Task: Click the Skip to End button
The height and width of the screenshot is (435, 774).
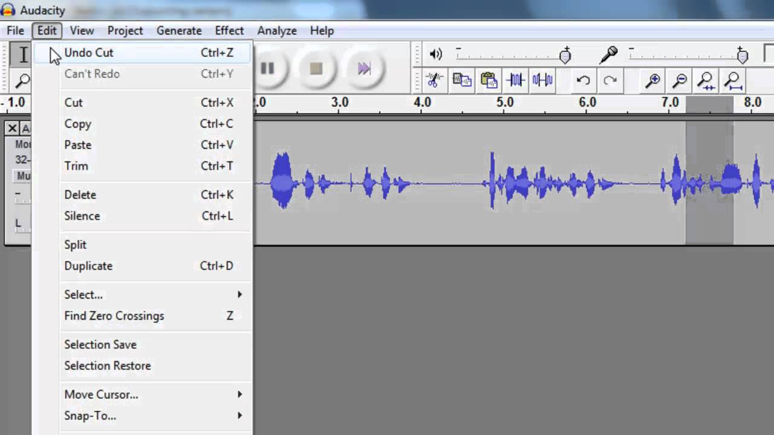Action: 363,68
